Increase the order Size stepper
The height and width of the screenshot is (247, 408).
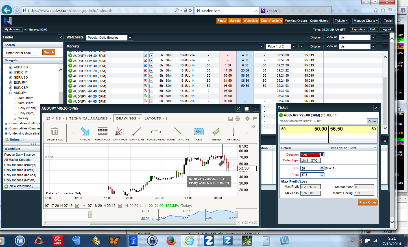tap(322, 167)
